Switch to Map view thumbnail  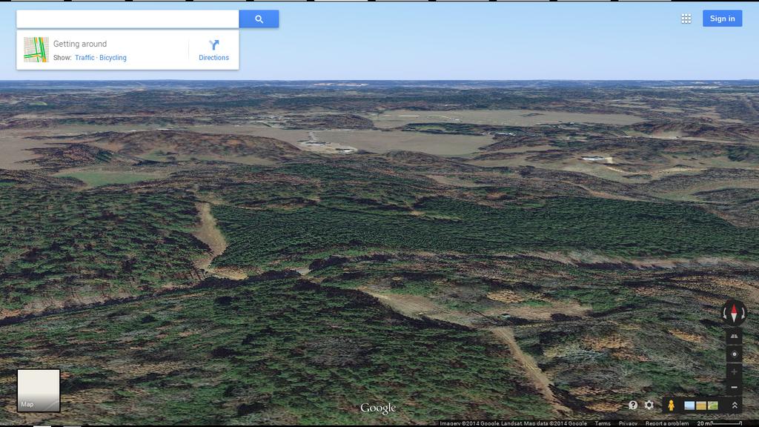coord(39,390)
